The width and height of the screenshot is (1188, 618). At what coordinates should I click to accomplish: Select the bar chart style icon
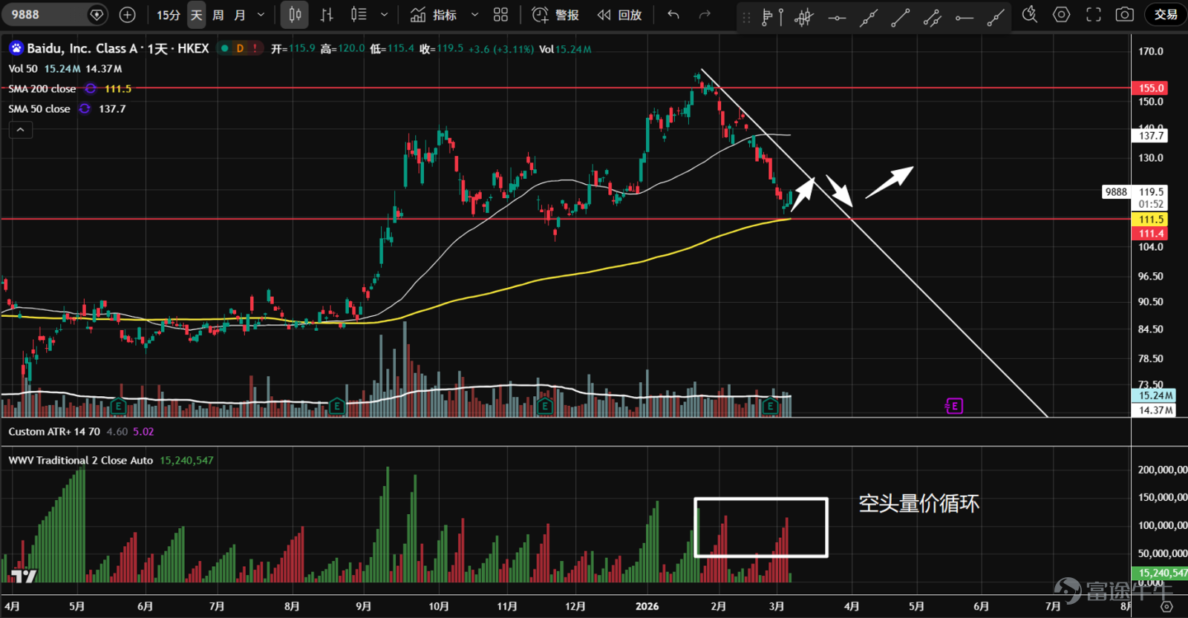tap(327, 15)
